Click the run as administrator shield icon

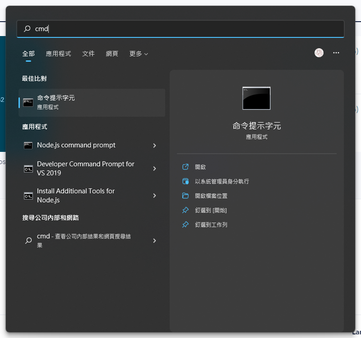pos(185,181)
